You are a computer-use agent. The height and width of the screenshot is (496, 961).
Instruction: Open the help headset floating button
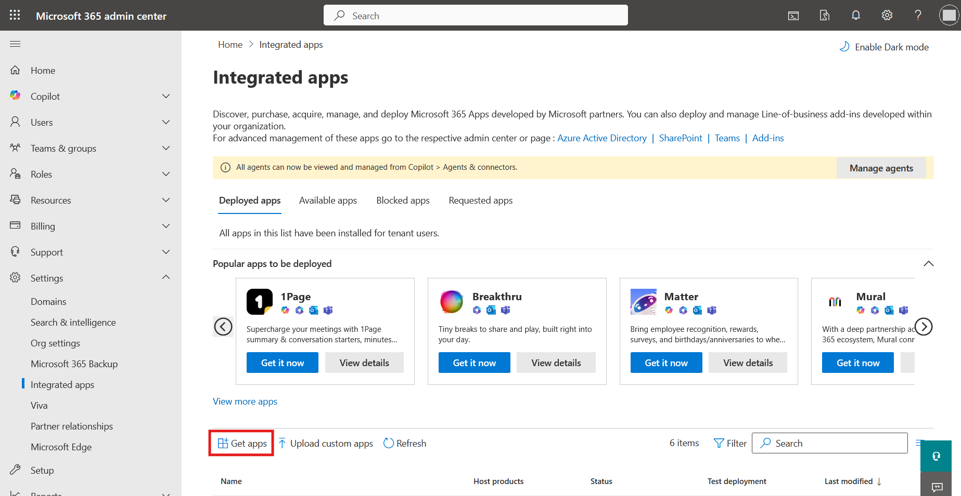point(936,456)
